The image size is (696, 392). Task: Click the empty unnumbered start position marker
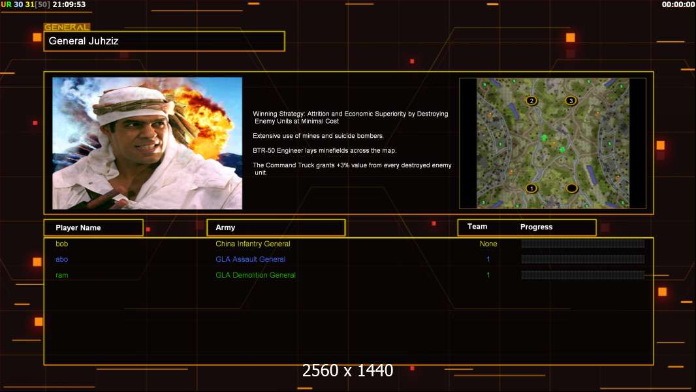point(571,188)
